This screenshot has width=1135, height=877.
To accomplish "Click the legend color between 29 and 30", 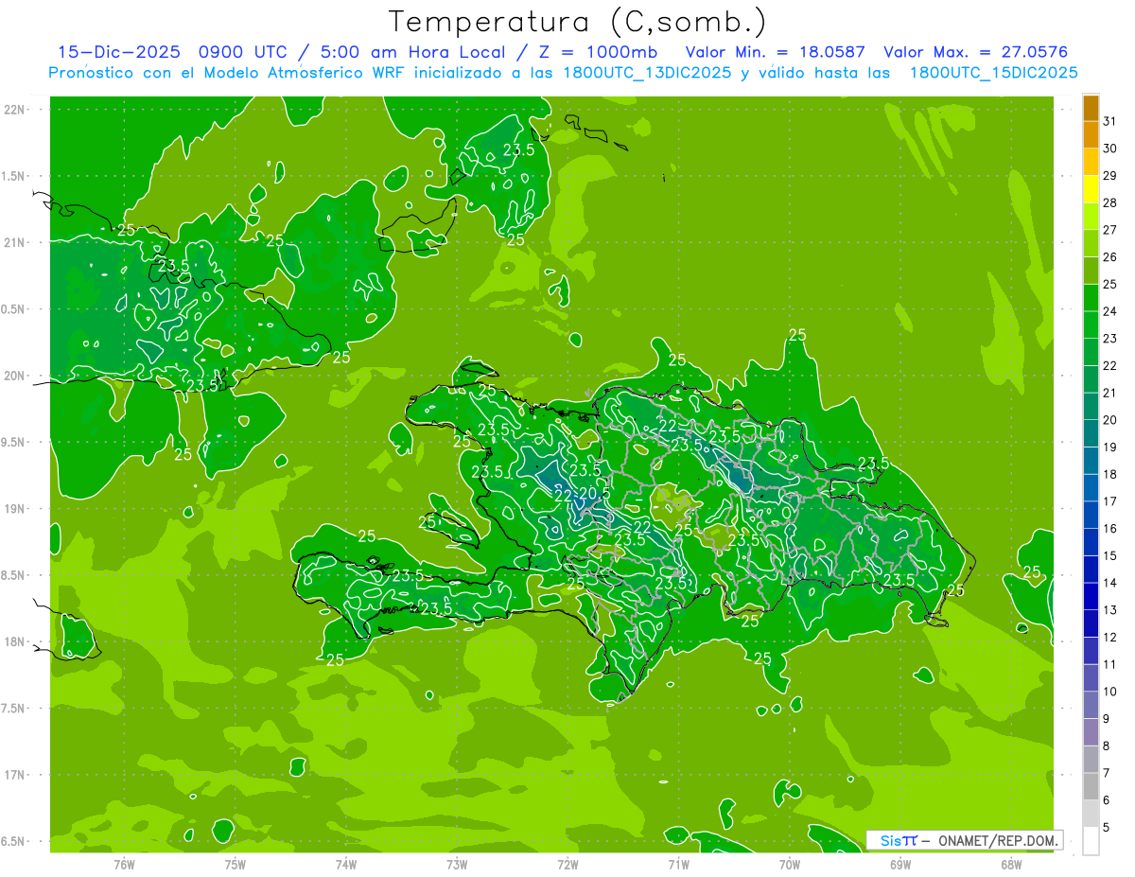I will [x=1091, y=162].
